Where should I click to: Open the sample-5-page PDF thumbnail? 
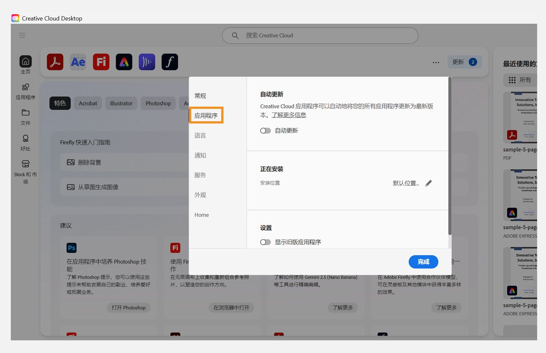tap(520, 118)
